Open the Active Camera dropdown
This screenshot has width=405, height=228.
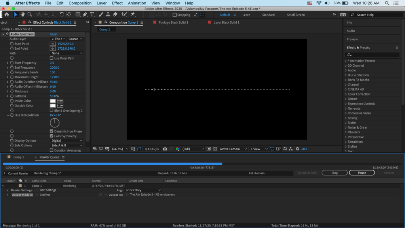coord(232,149)
